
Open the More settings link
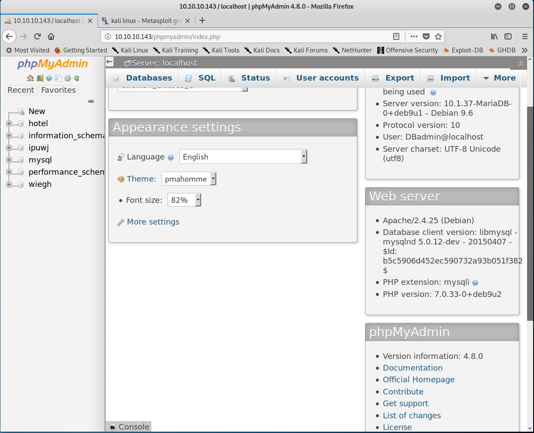point(153,222)
